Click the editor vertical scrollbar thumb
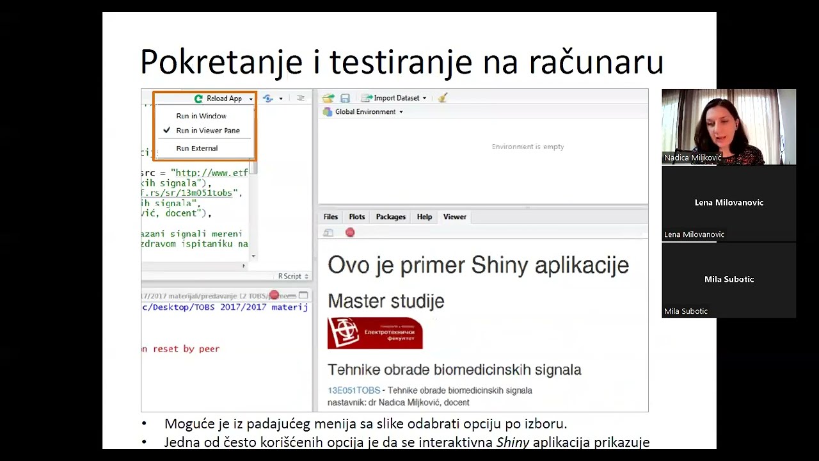 tap(253, 168)
